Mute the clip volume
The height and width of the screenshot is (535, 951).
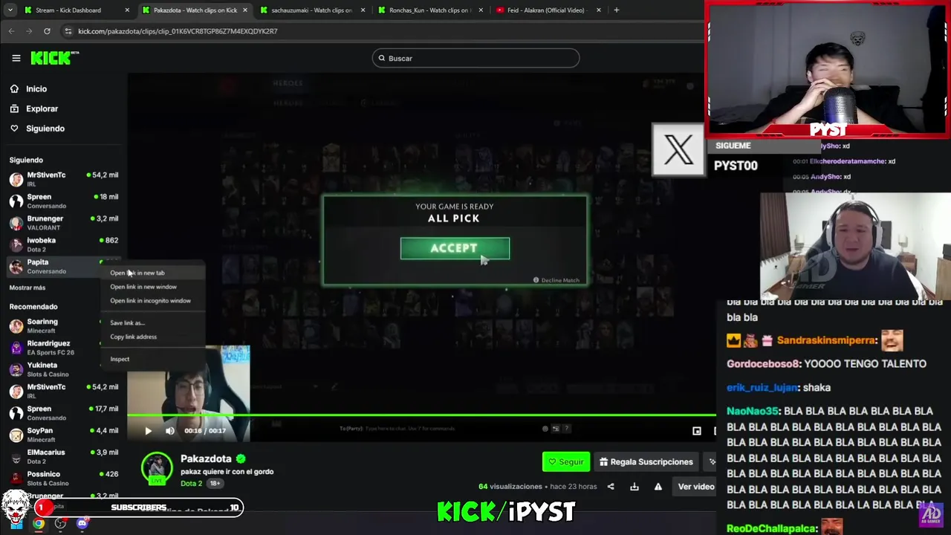(170, 431)
